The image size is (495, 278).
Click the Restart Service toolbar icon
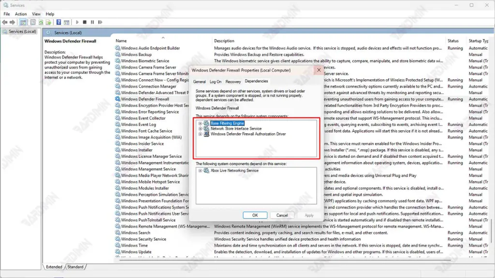tap(100, 22)
